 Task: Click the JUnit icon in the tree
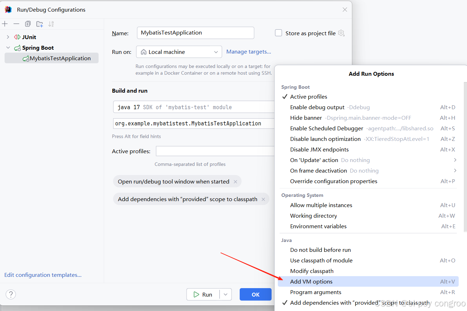pyautogui.click(x=17, y=37)
